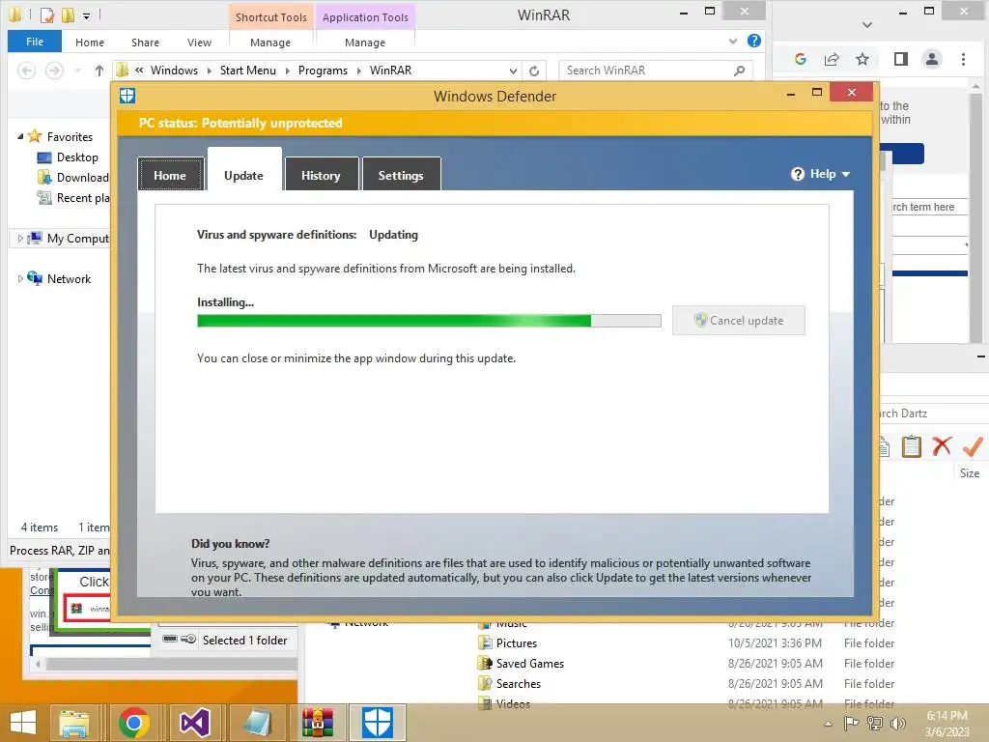The image size is (989, 742).
Task: Open the Share ribbon tab
Action: 145,43
